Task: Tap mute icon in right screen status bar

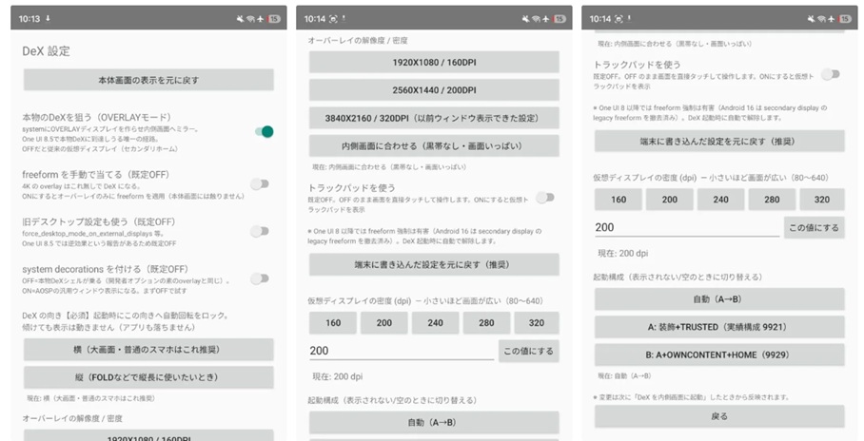Action: (x=812, y=19)
